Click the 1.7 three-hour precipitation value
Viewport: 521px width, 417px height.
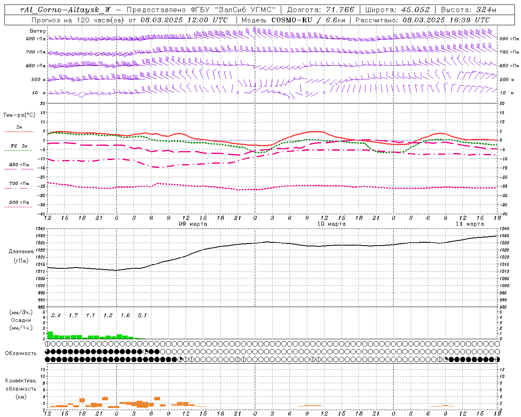(73, 315)
